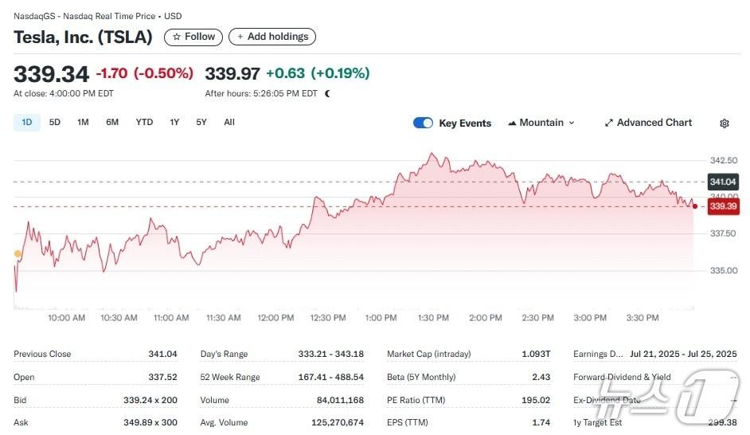The width and height of the screenshot is (750, 435).
Task: View the 5Y chart range
Action: tap(201, 122)
